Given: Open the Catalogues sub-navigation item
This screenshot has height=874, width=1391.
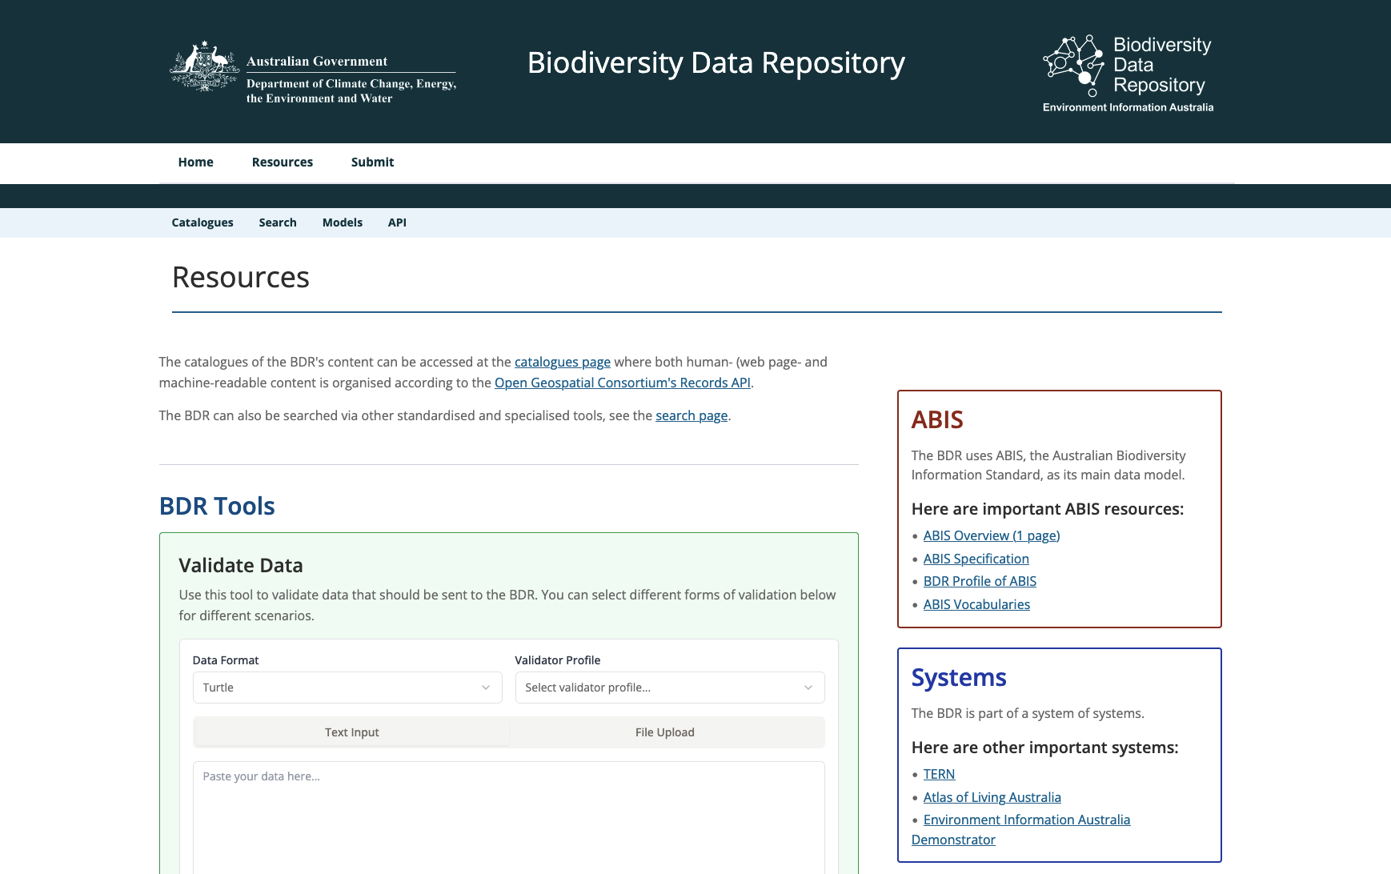Looking at the screenshot, I should tap(202, 223).
